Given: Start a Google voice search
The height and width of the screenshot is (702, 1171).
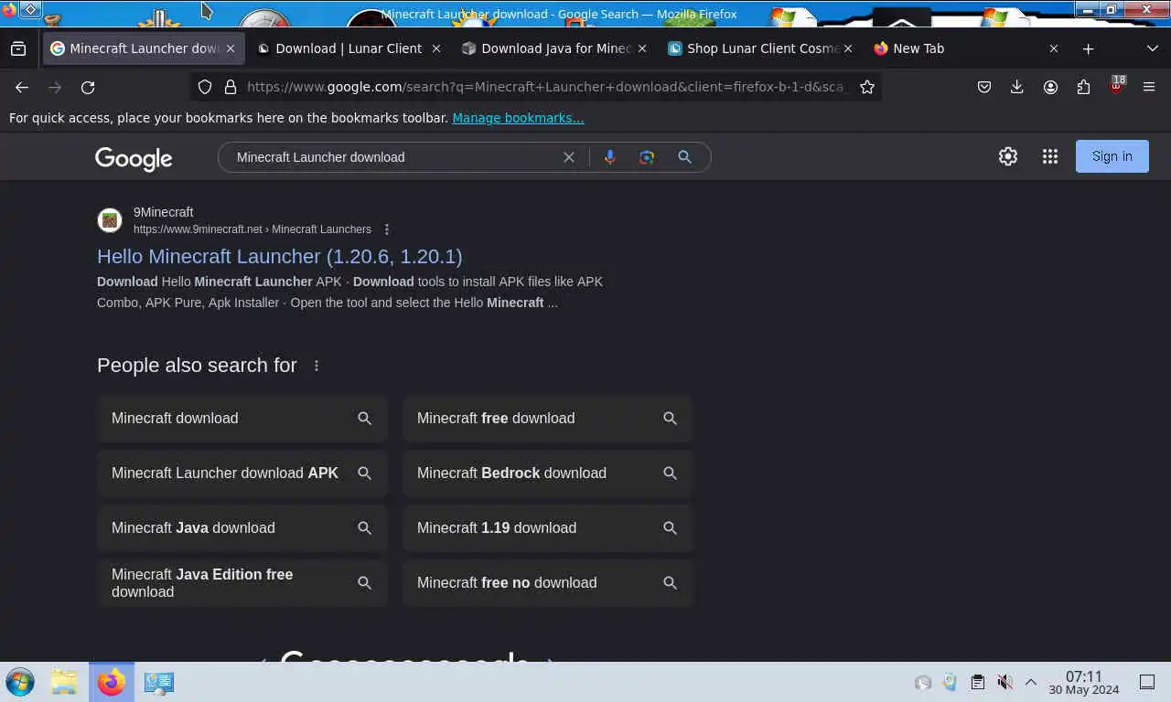Looking at the screenshot, I should (610, 157).
